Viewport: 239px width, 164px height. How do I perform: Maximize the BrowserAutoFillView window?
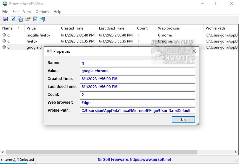click(x=217, y=3)
